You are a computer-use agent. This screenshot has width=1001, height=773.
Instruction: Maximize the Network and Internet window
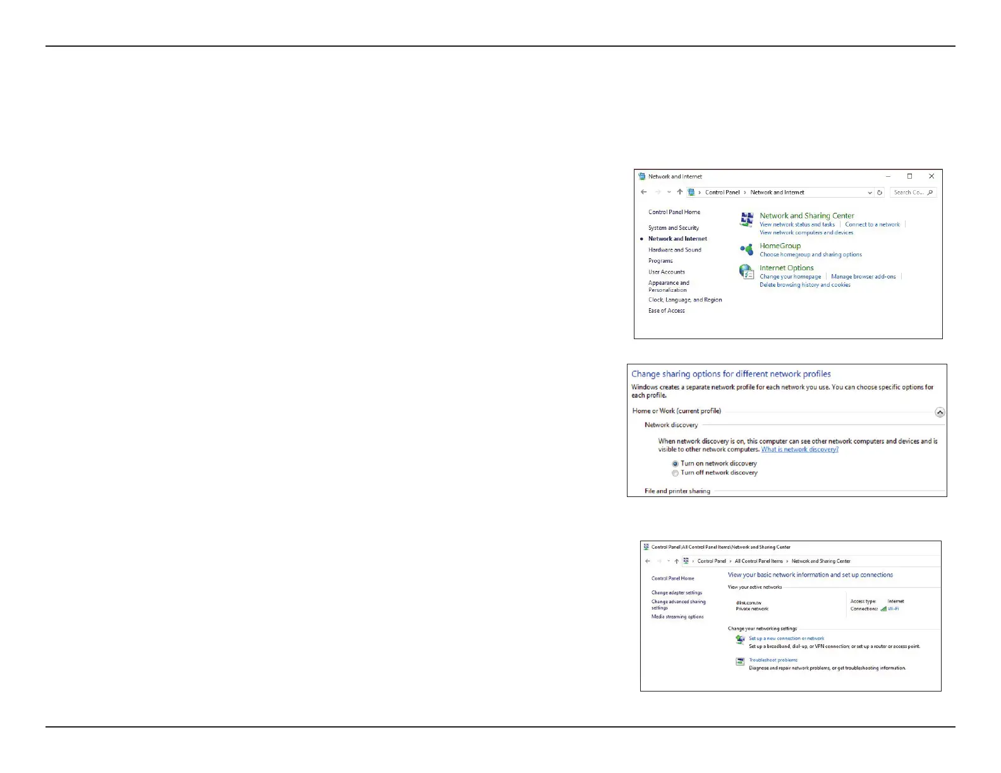click(909, 176)
